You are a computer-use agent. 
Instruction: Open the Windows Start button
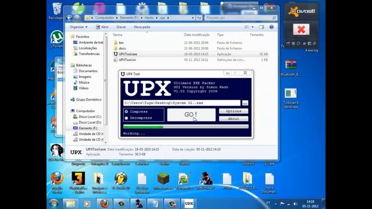[54, 204]
